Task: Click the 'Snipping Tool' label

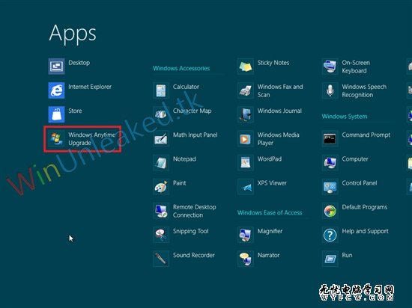Action: pyautogui.click(x=191, y=231)
